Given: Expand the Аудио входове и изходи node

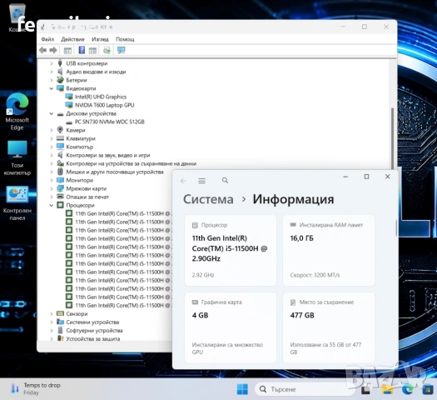Looking at the screenshot, I should [x=52, y=72].
